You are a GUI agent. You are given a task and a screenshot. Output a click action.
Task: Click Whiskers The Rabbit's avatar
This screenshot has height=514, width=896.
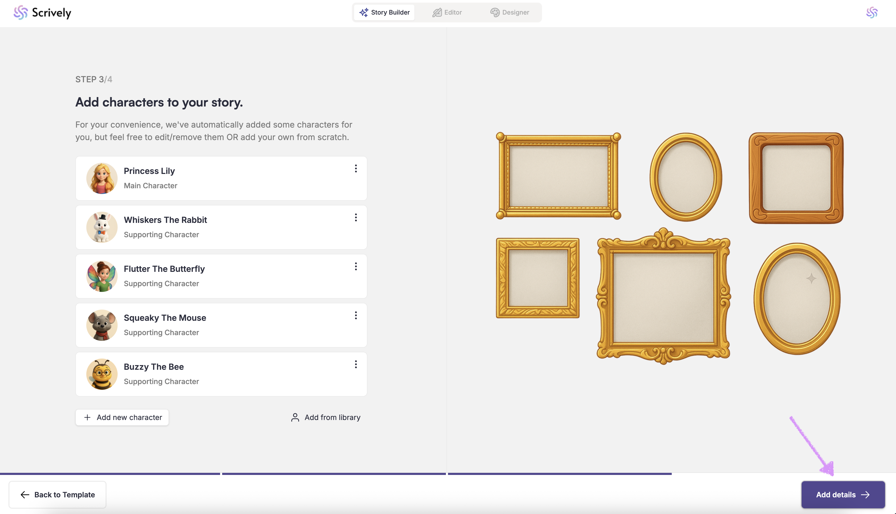click(x=102, y=227)
